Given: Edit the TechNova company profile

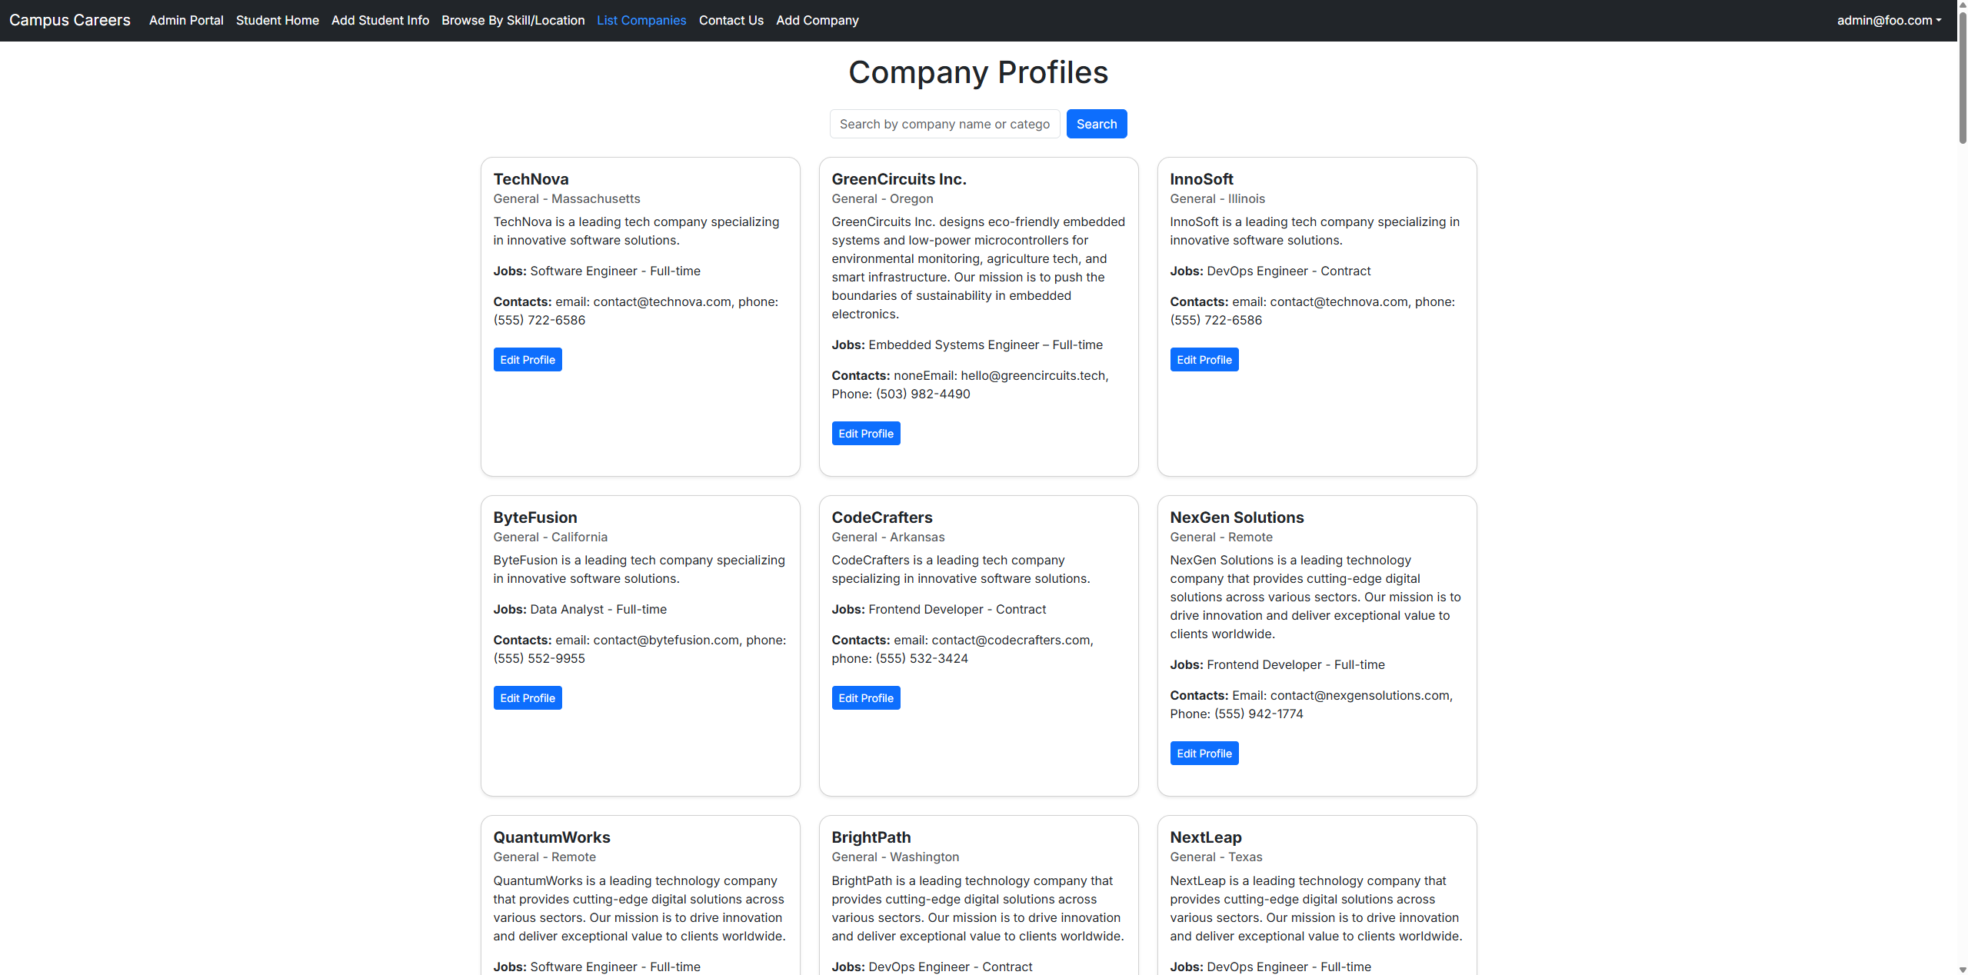Looking at the screenshot, I should tap(528, 360).
